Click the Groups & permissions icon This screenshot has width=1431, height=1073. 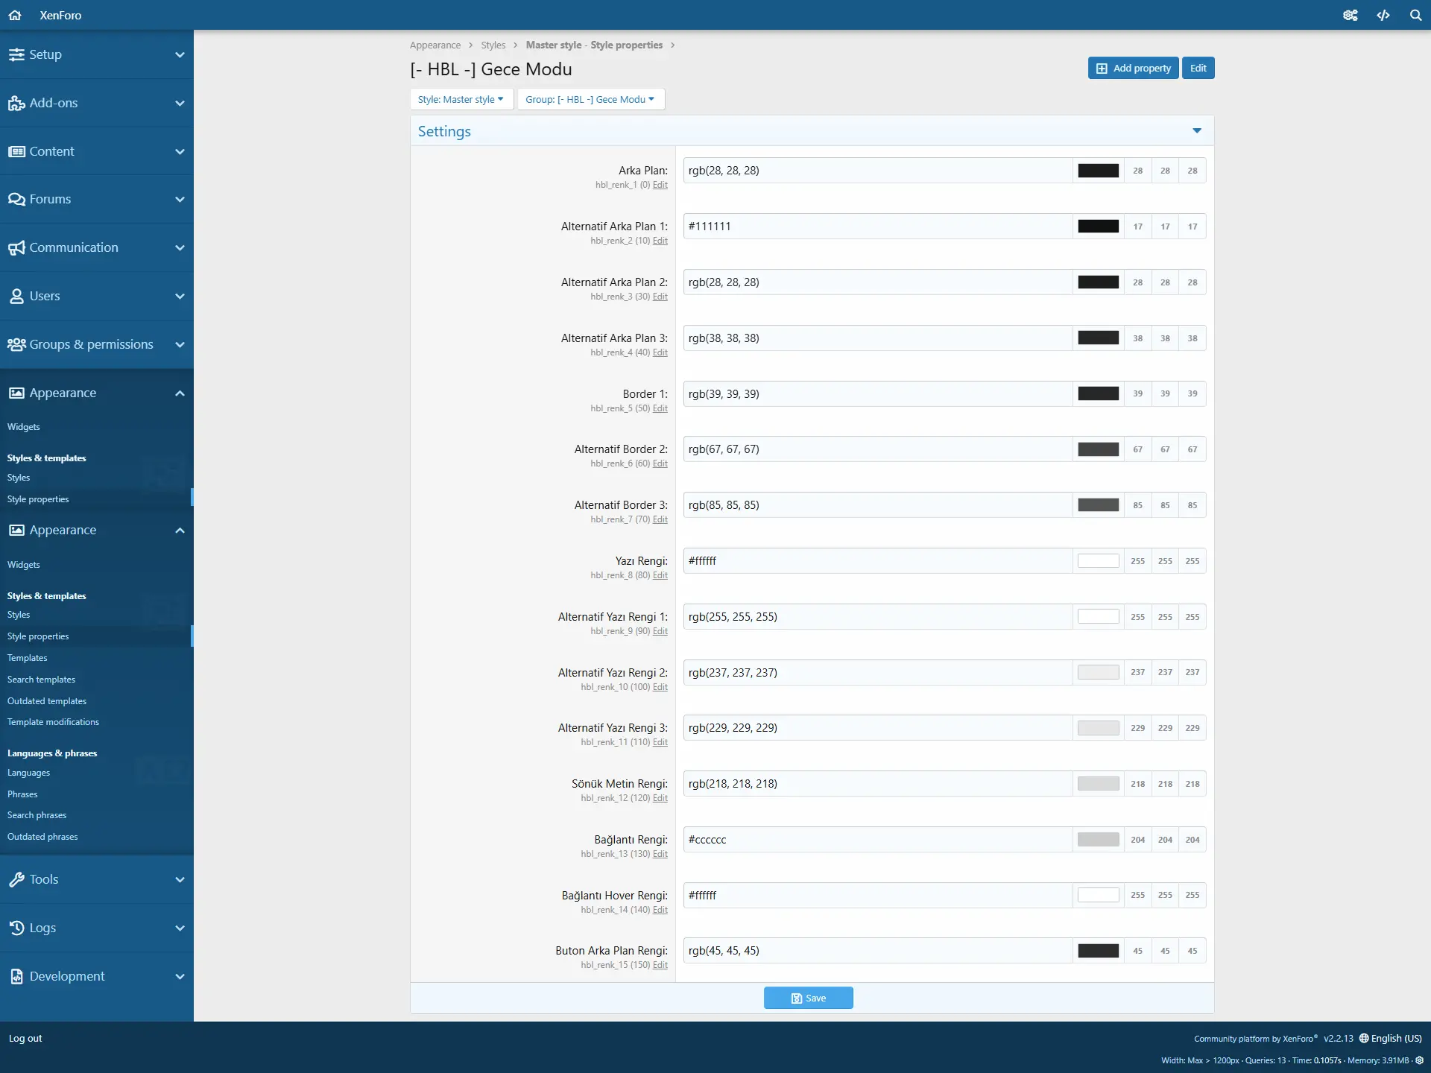(x=16, y=344)
